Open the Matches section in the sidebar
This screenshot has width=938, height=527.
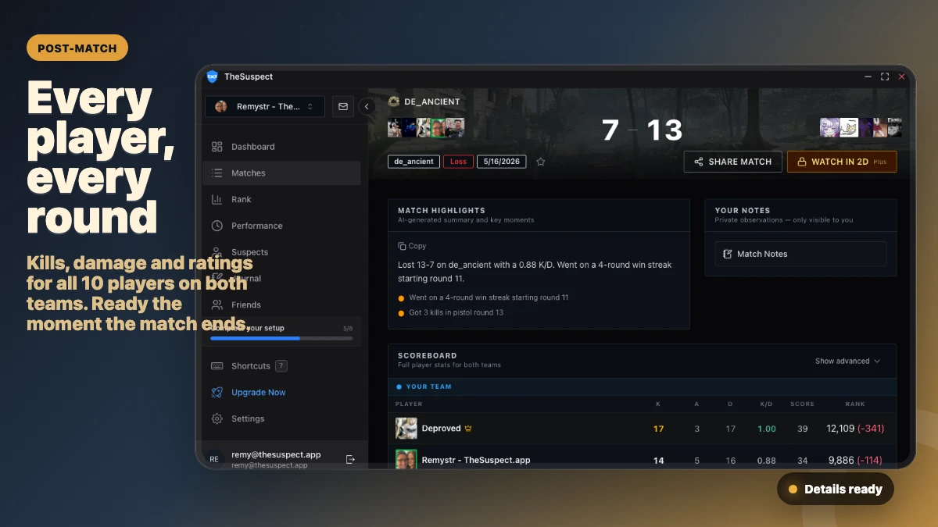(x=281, y=173)
